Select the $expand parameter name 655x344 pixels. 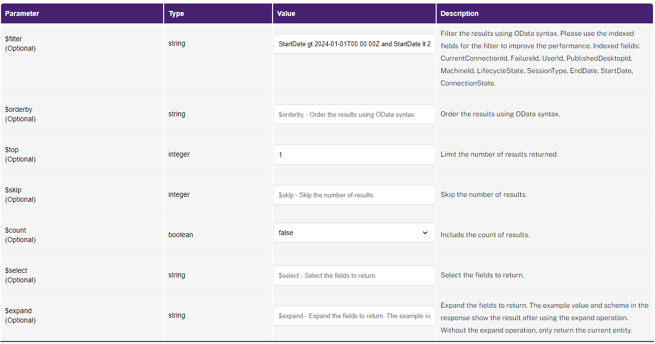[18, 311]
